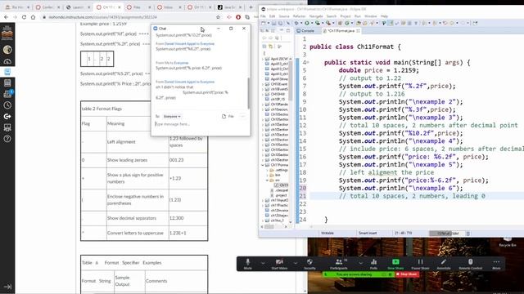Select Ch11Format.java editor tab
This screenshot has width=524, height=294.
click(341, 31)
